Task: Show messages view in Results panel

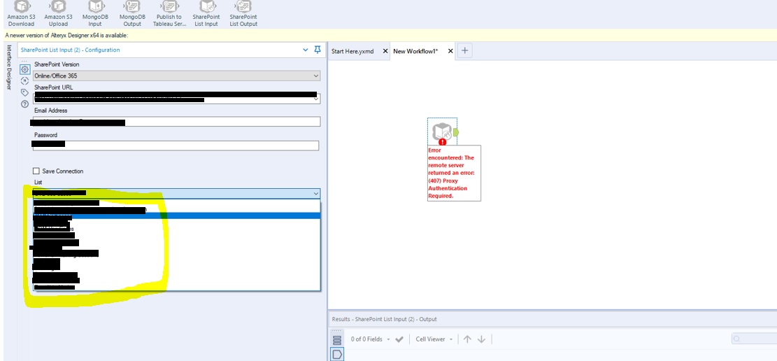Action: [x=337, y=340]
